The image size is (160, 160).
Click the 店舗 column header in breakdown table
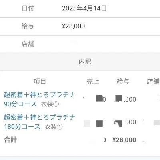153,82
